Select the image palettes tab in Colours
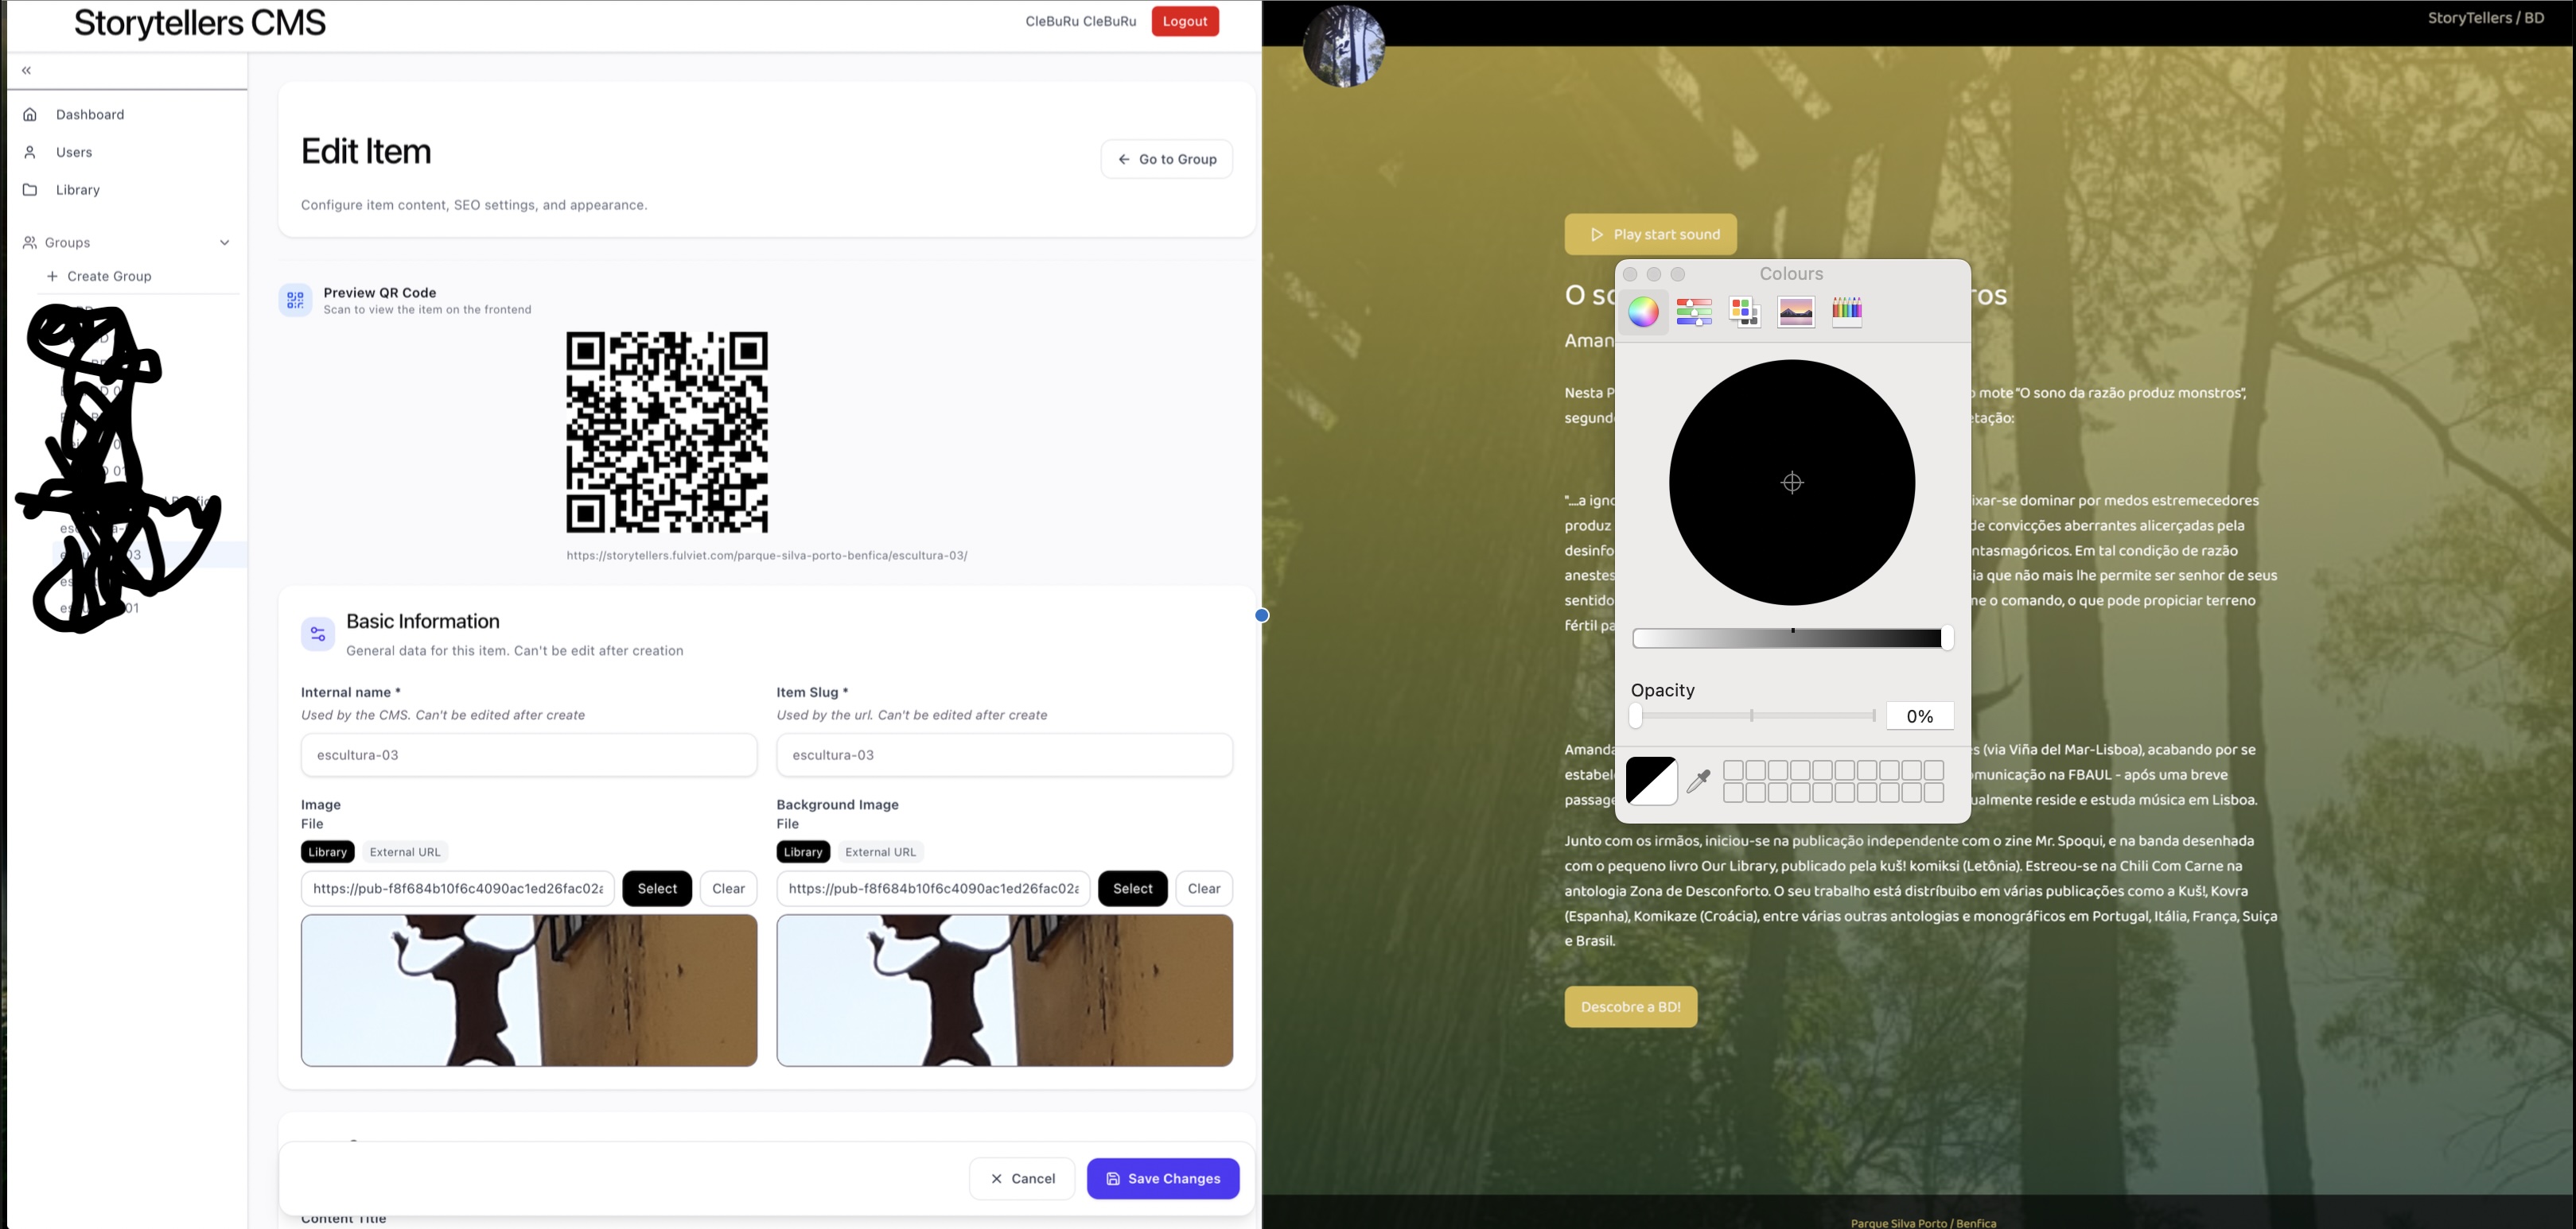 click(x=1796, y=312)
